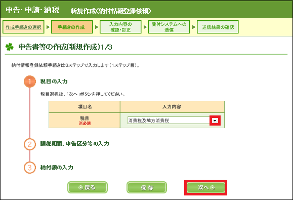Click the 消費税及地方消費税 selection field
The width and height of the screenshot is (293, 200).
(x=169, y=121)
